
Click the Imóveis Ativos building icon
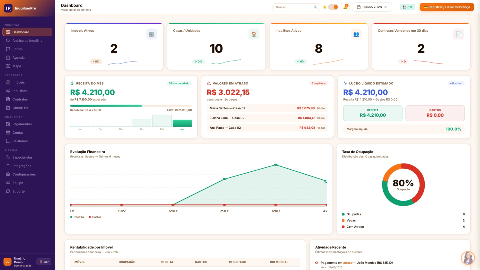(151, 34)
